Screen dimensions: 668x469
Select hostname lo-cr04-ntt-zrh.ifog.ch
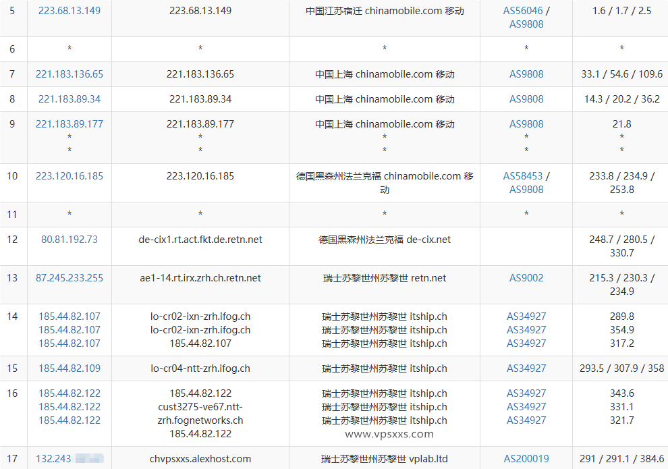(200, 368)
